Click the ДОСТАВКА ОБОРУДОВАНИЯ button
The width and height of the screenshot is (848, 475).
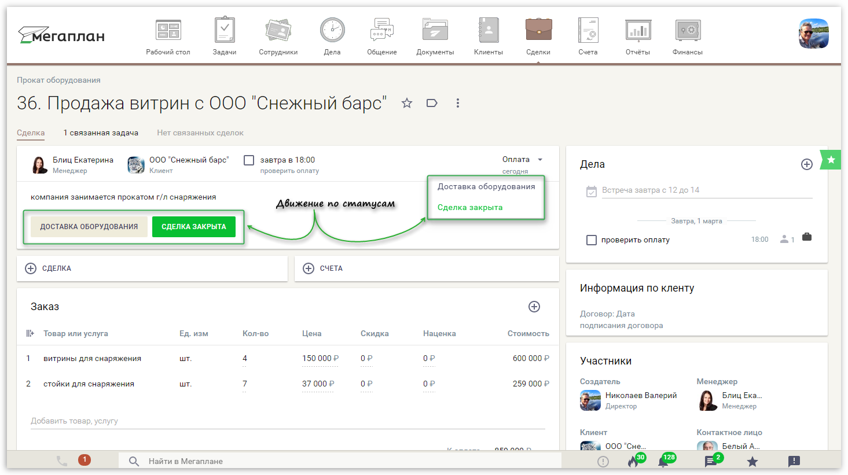click(x=89, y=227)
